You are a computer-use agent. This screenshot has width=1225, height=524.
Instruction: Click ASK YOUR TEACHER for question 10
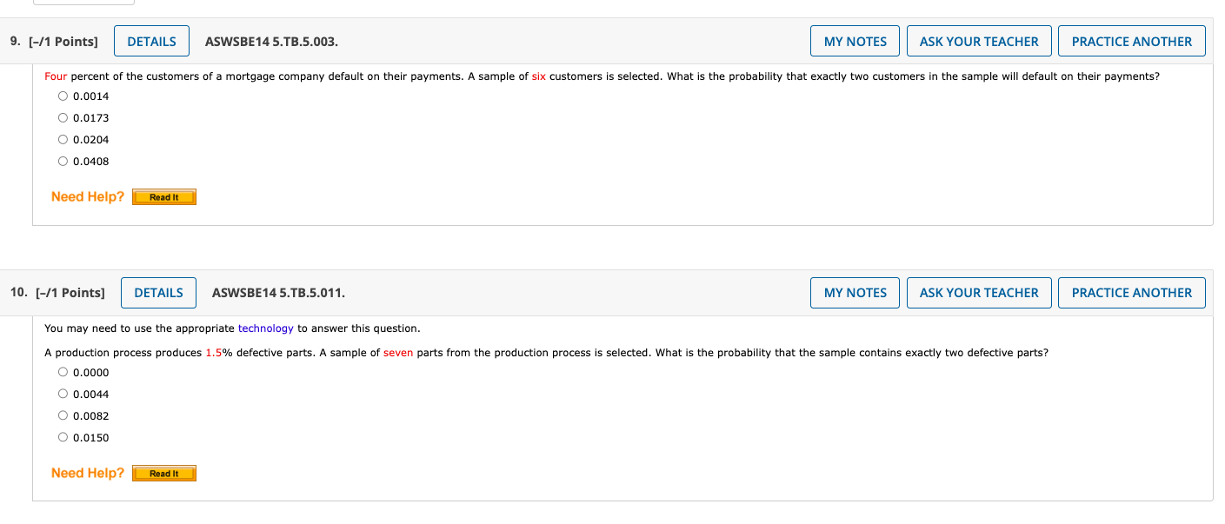tap(979, 292)
